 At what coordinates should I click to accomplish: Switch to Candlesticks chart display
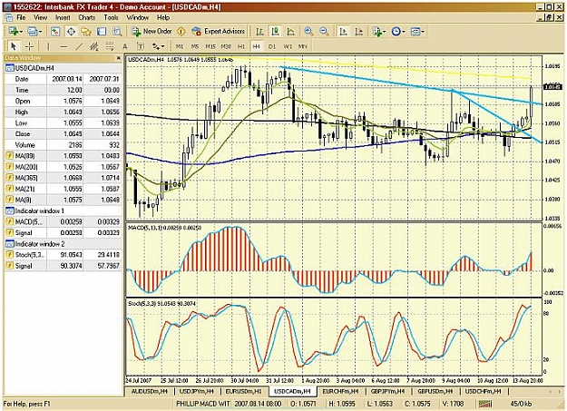[x=275, y=32]
